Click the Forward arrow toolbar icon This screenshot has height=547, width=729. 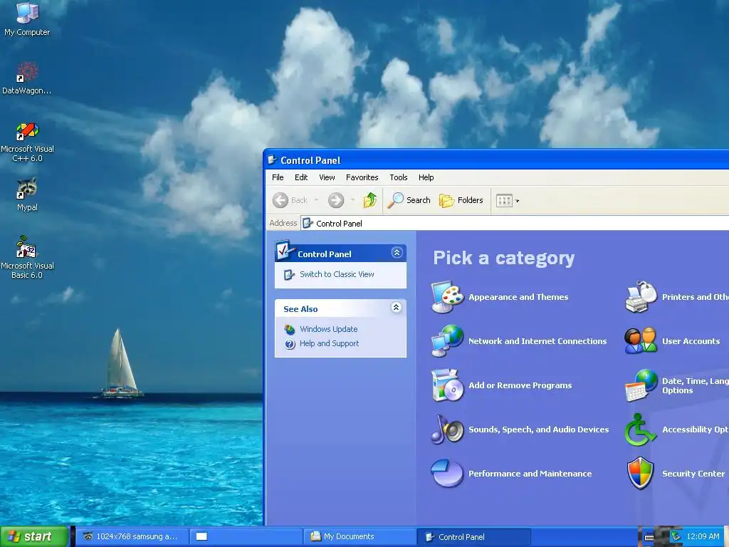tap(336, 200)
